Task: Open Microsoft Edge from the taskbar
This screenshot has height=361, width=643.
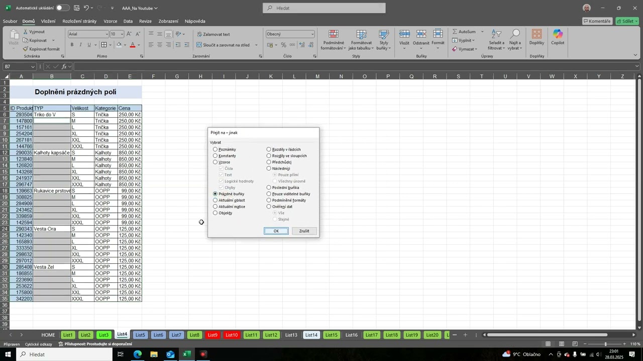Action: coord(138,354)
